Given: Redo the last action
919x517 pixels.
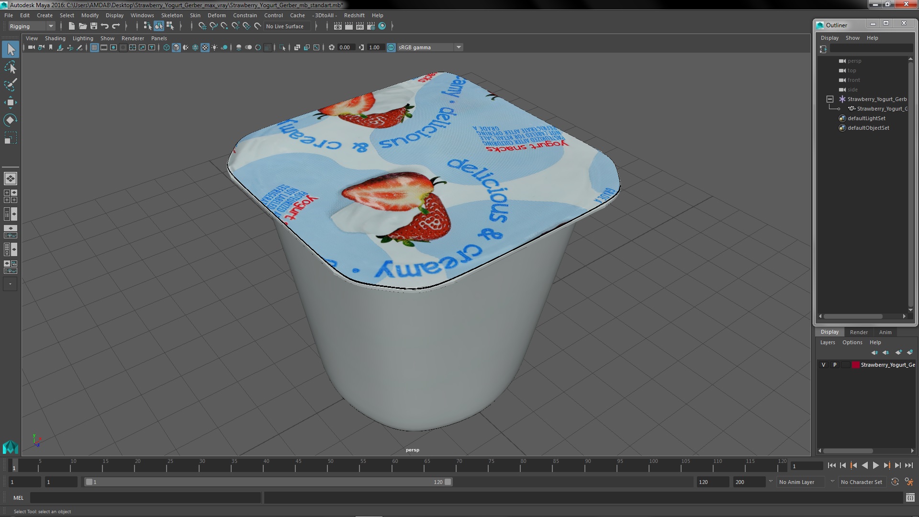Looking at the screenshot, I should coord(116,26).
